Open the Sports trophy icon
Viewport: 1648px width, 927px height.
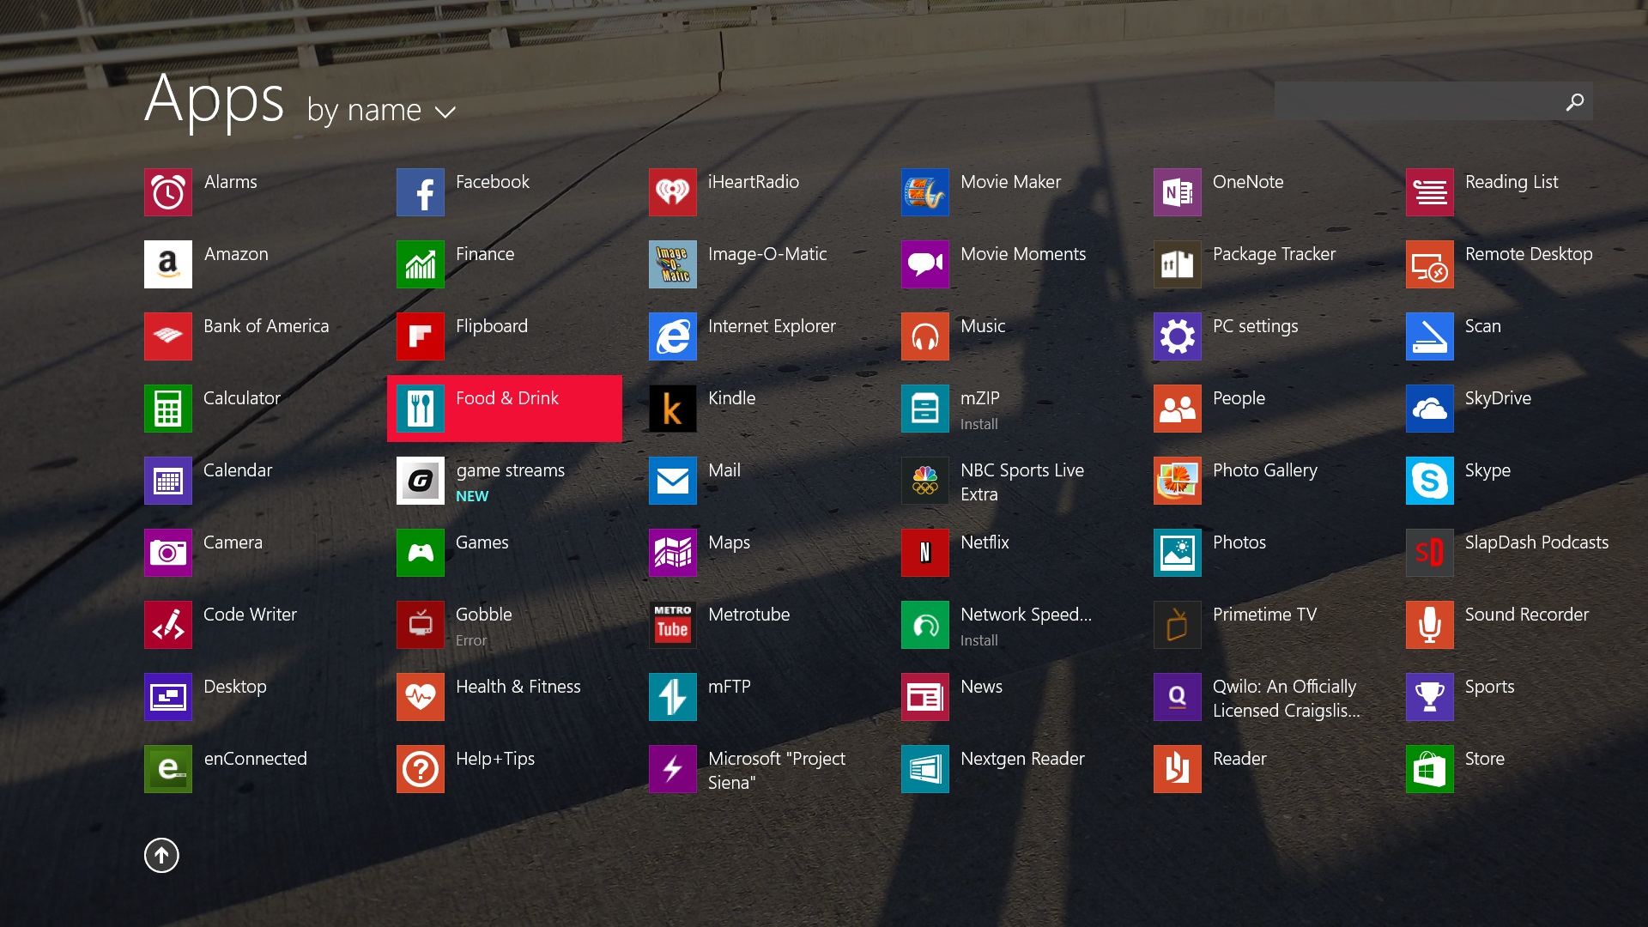coord(1430,697)
